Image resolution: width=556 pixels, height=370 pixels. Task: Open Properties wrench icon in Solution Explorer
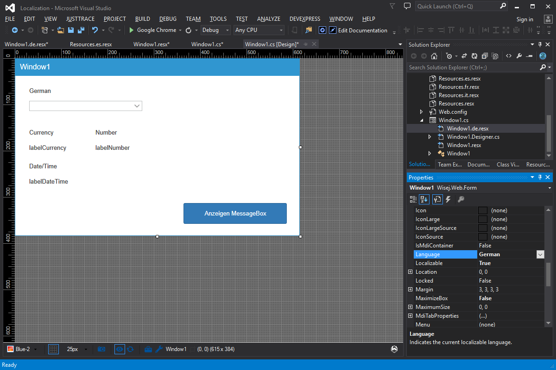(x=519, y=56)
